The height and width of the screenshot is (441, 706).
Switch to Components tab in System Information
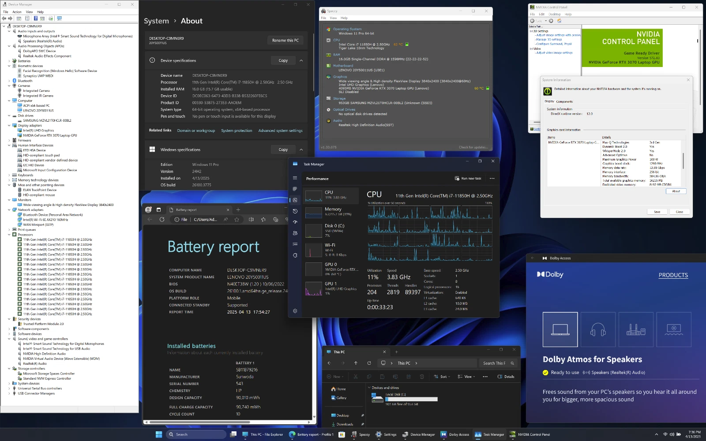[564, 101]
